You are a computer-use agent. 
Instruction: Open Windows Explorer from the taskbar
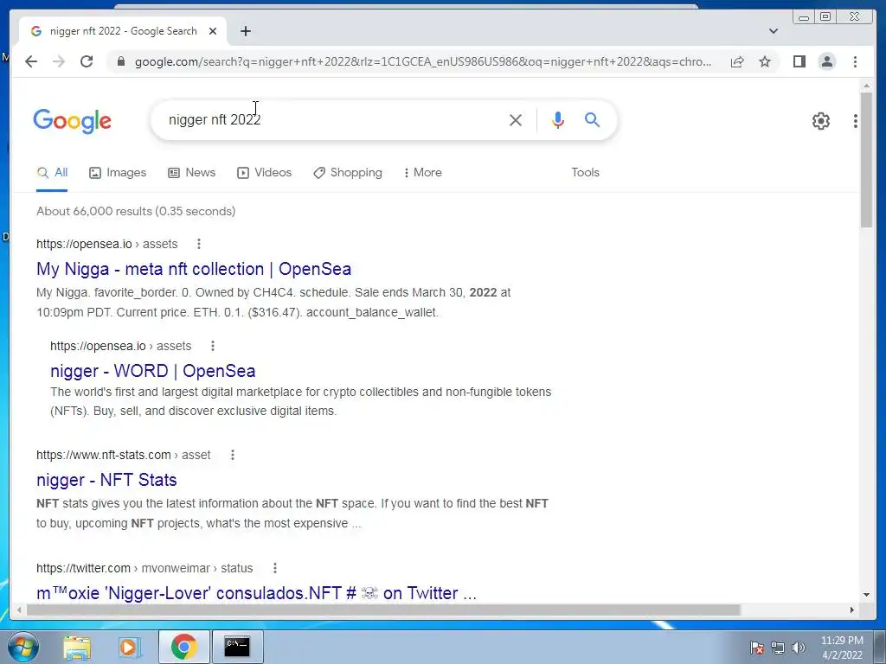click(77, 647)
